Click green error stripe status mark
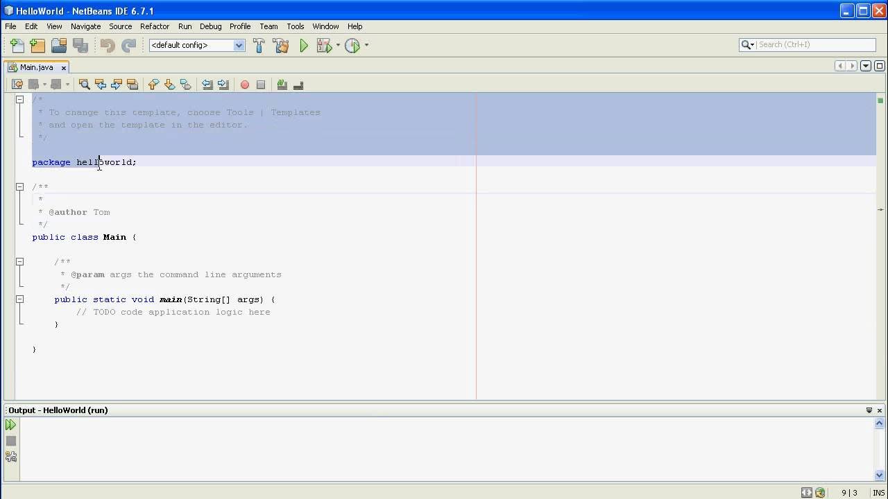Image resolution: width=888 pixels, height=499 pixels. click(880, 100)
